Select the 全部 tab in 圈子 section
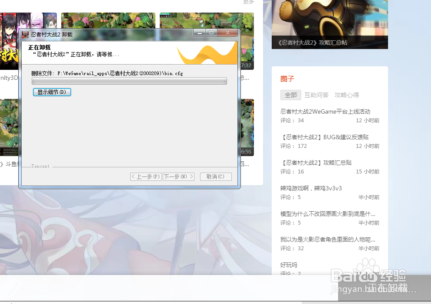 tap(290, 95)
